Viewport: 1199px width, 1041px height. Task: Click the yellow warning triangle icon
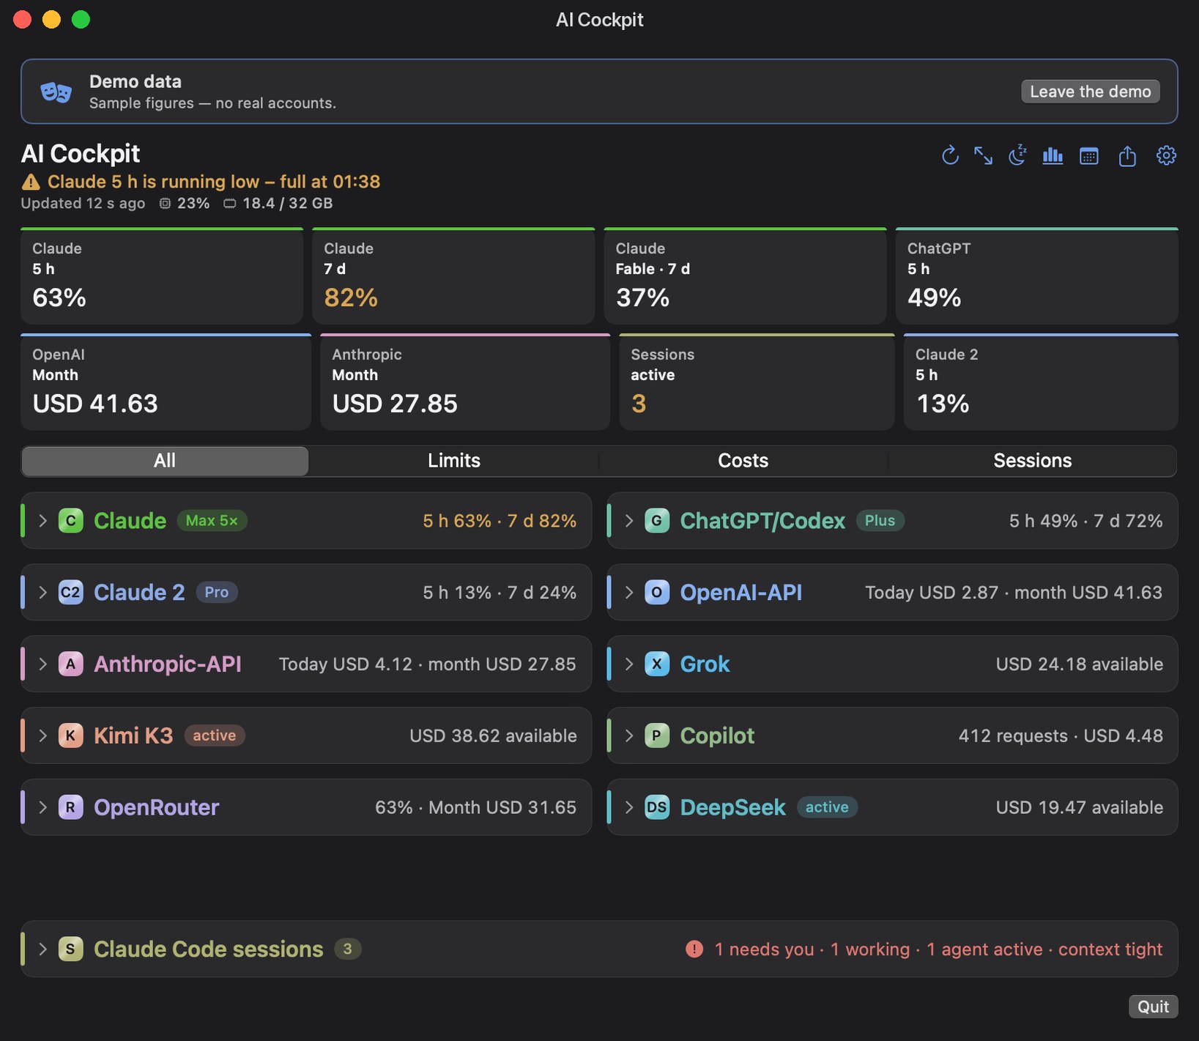click(x=31, y=182)
